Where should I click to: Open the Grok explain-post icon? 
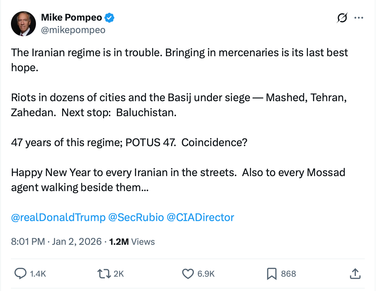click(342, 18)
